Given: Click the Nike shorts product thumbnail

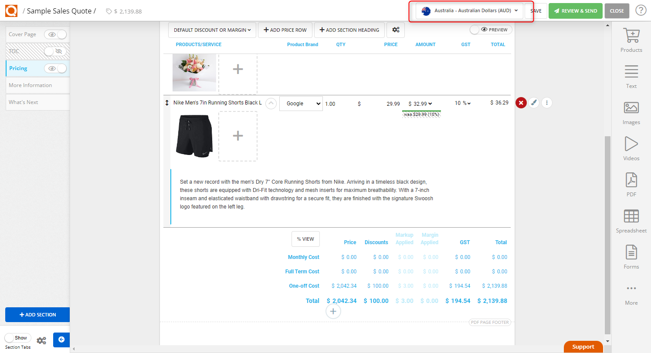Looking at the screenshot, I should pos(194,136).
